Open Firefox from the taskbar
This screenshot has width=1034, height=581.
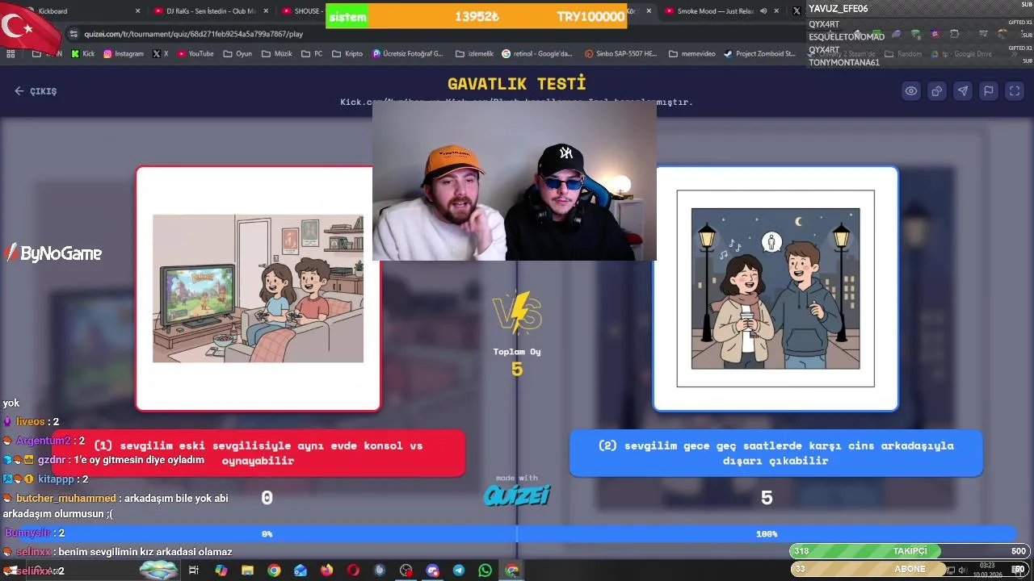click(326, 571)
